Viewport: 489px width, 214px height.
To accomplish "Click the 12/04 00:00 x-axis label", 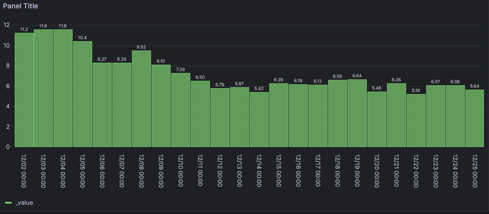I will point(63,171).
